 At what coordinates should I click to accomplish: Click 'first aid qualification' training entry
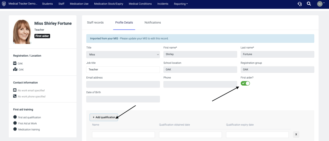click(x=30, y=117)
